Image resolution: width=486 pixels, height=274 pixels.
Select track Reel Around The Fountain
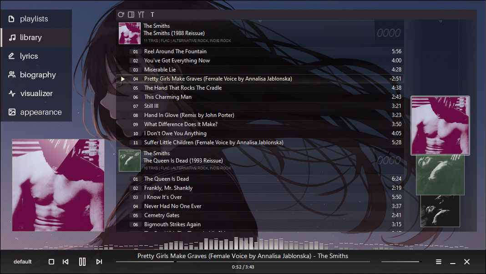[260, 51]
